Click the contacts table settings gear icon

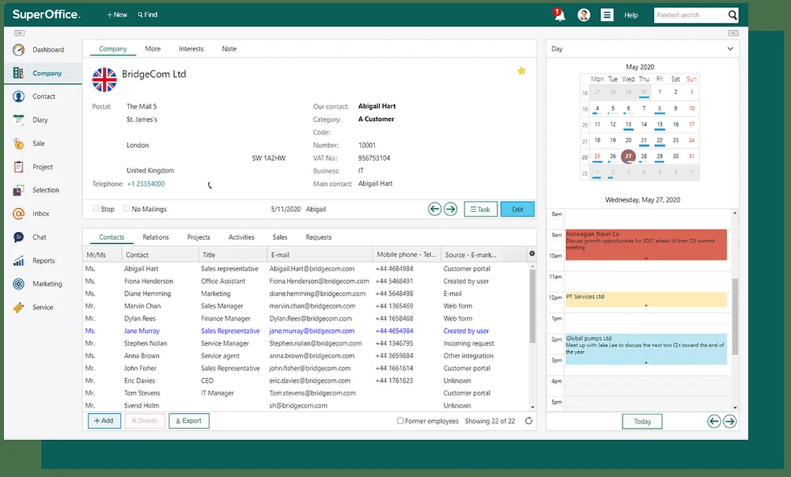pos(532,254)
